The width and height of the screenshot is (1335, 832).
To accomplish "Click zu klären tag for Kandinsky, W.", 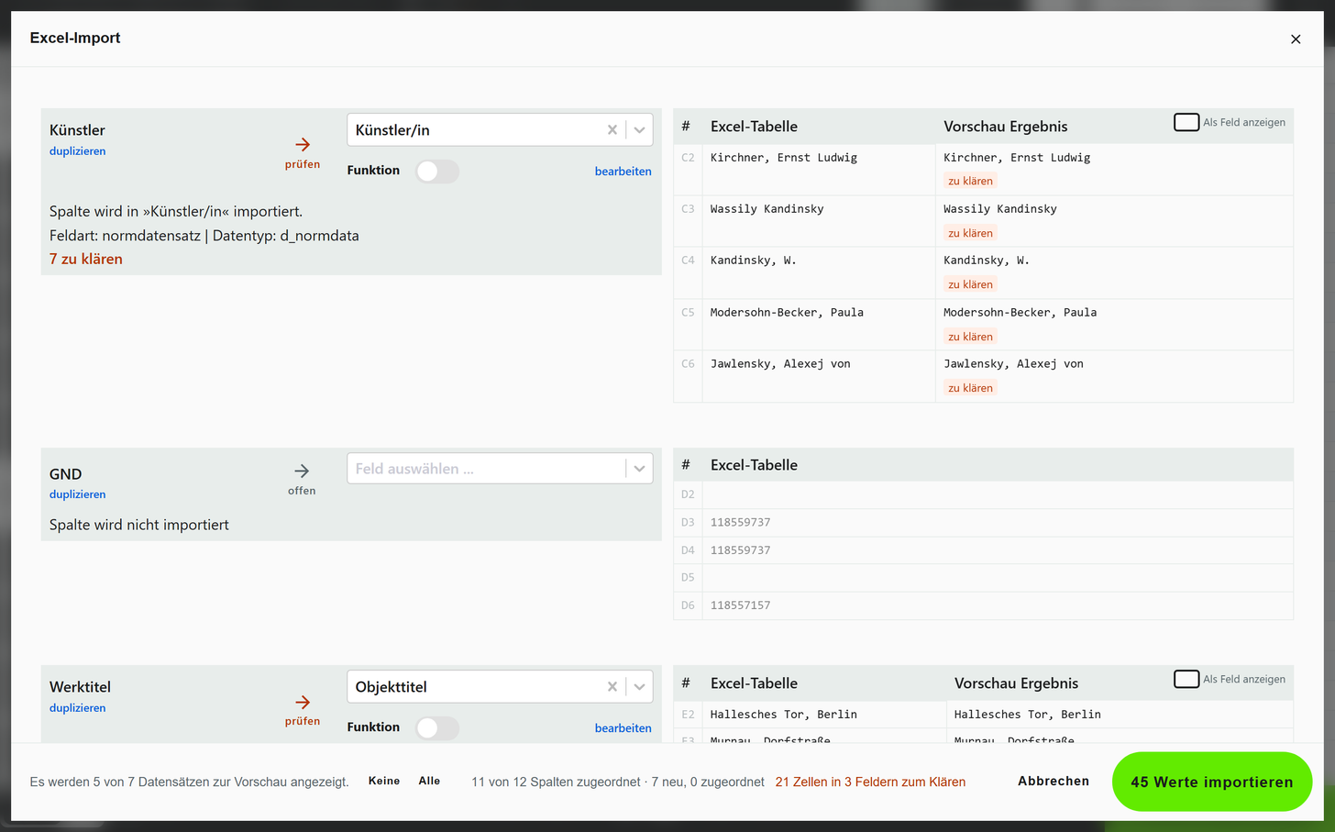I will [970, 285].
